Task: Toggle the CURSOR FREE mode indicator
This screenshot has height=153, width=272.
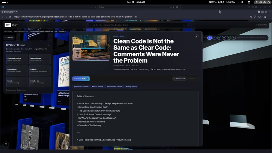Action: (x=262, y=25)
